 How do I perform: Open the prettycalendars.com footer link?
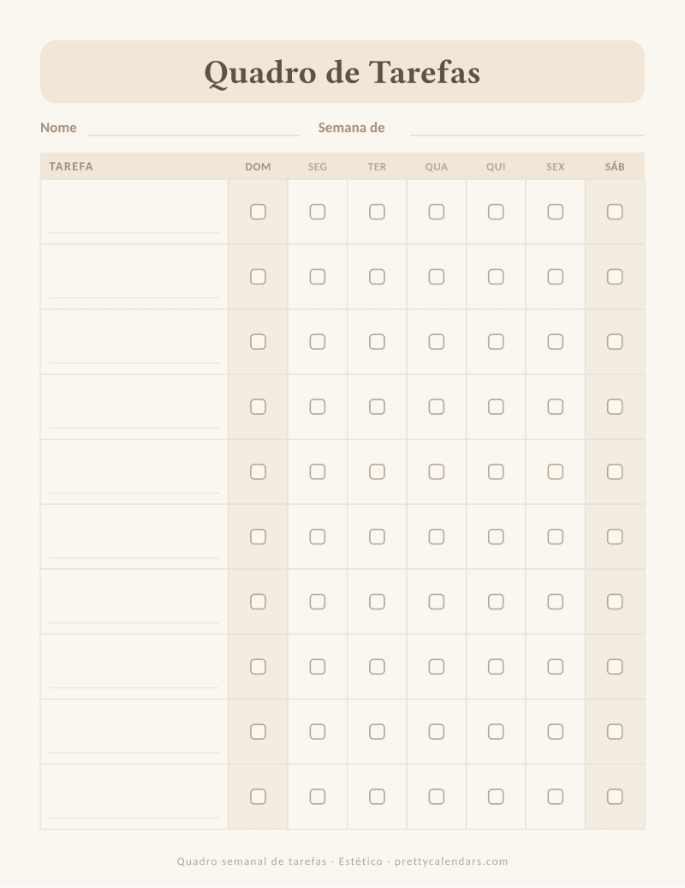coord(451,861)
